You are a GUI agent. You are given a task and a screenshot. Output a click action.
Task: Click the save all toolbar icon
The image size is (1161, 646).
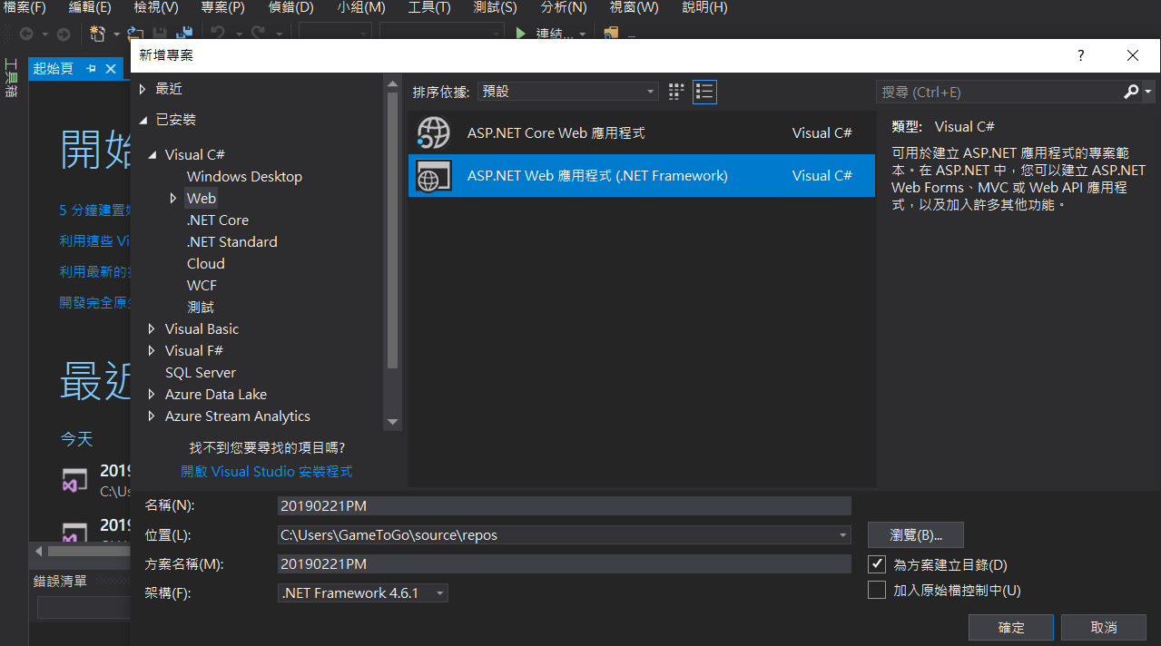pos(183,33)
